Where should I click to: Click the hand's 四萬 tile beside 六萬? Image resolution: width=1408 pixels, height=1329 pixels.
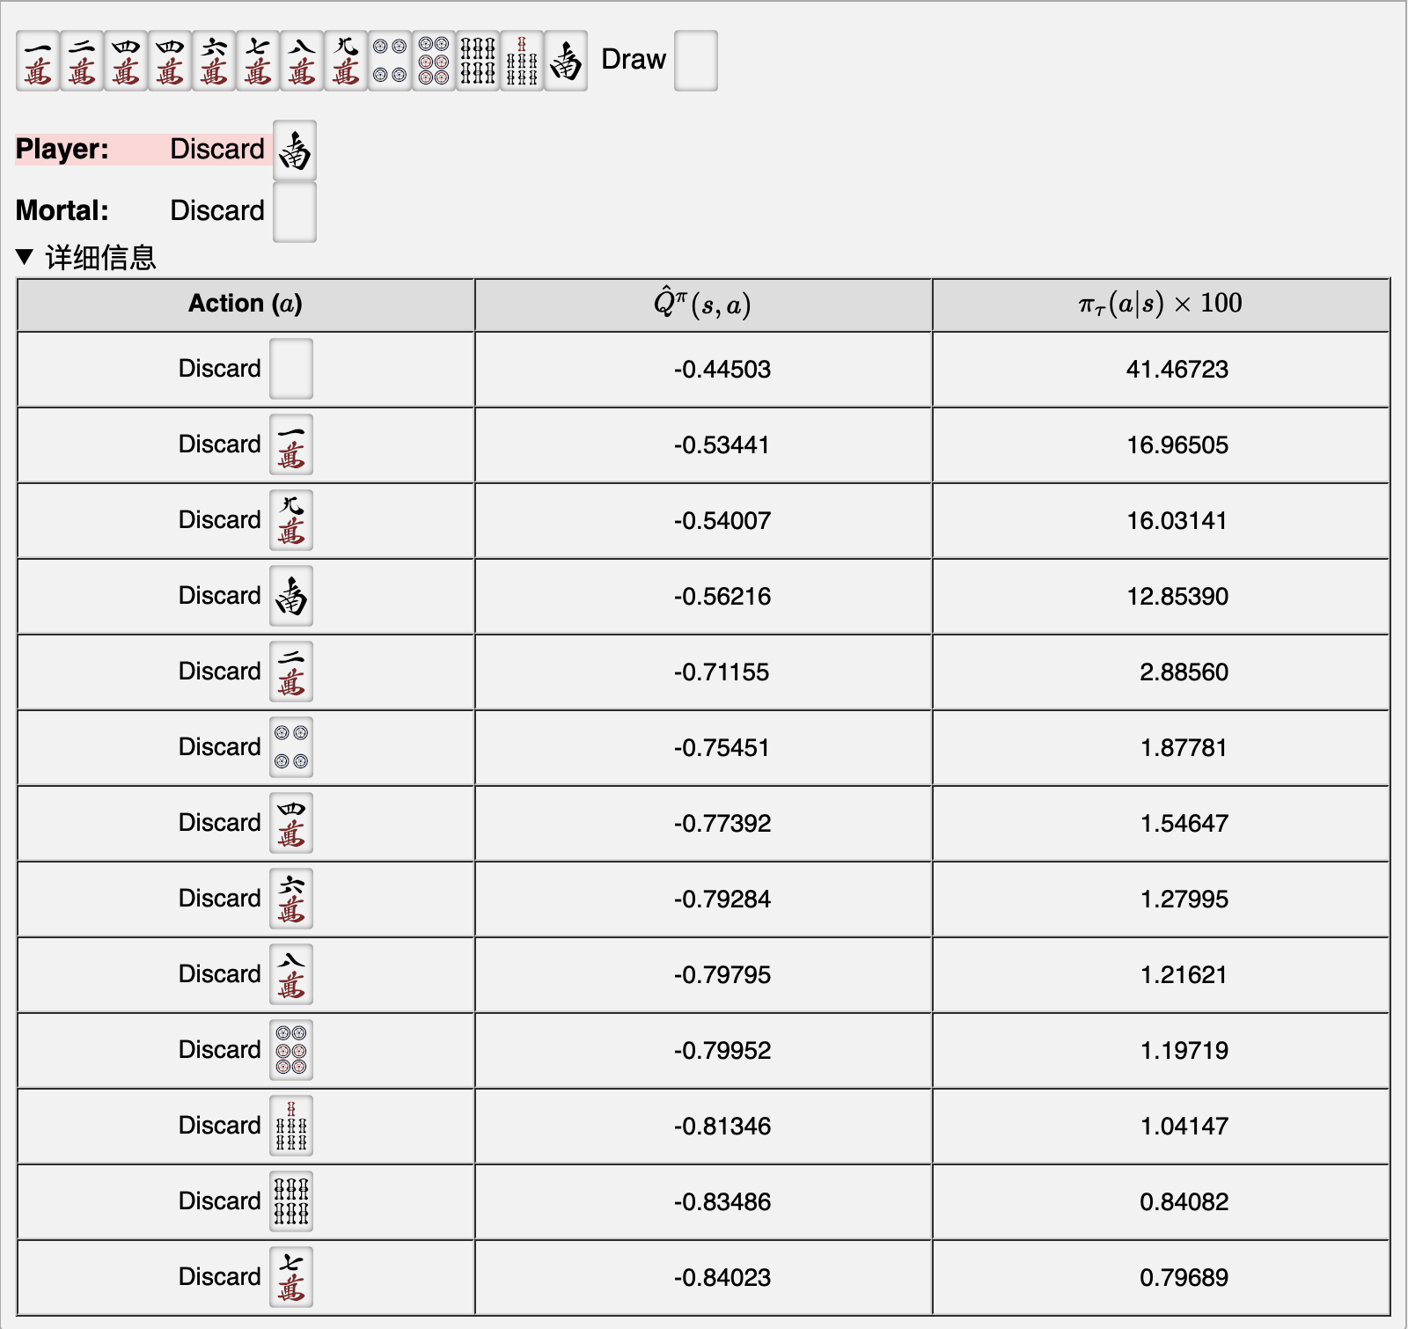[x=170, y=61]
